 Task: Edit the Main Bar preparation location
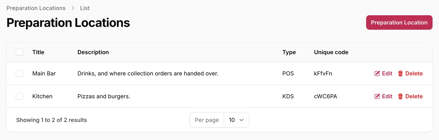[x=383, y=73]
